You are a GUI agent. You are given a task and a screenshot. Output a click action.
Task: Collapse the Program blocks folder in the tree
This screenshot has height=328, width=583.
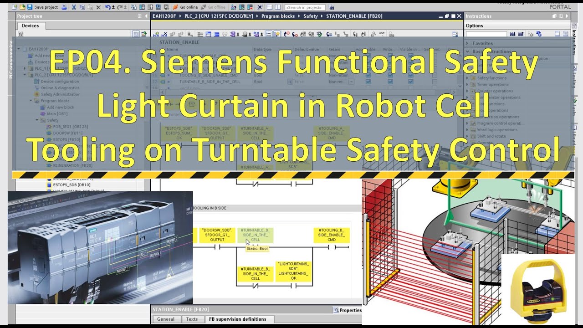coord(31,101)
